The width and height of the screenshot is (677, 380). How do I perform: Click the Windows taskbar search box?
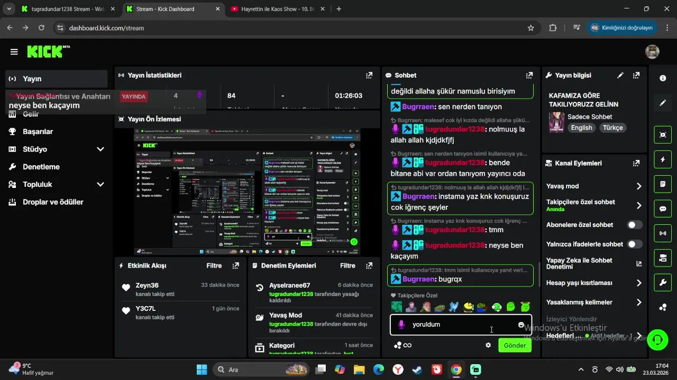tap(261, 369)
